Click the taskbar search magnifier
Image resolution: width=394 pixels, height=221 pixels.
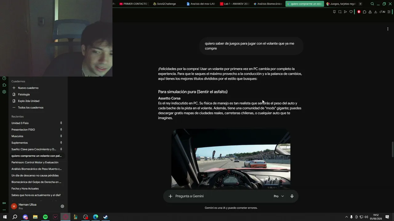coord(15,217)
